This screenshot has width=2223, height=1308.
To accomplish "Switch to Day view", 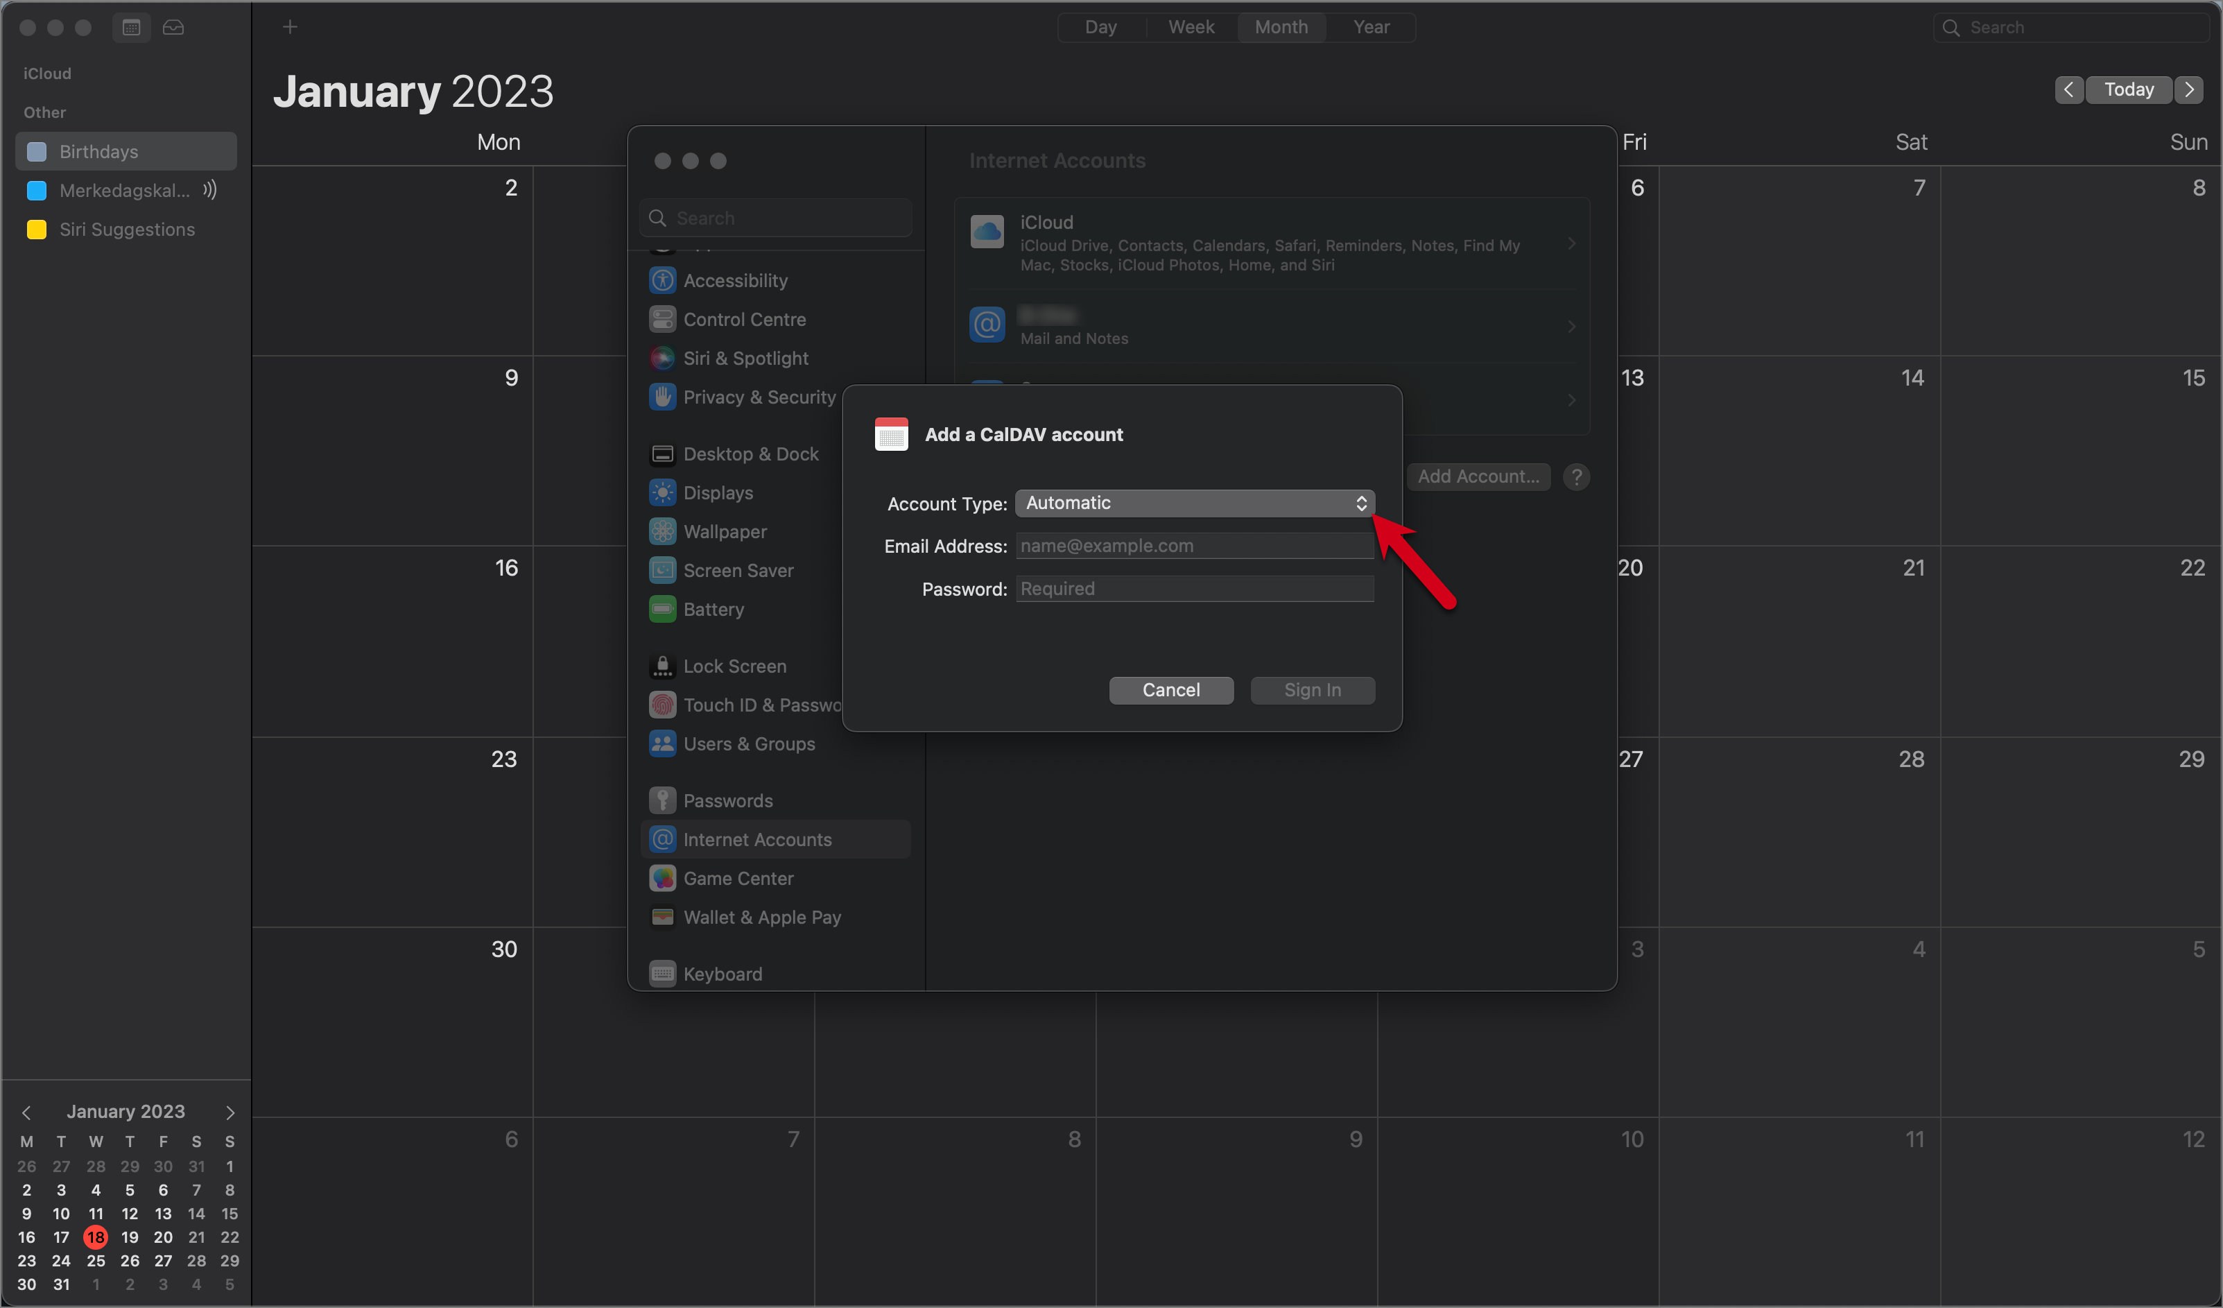I will click(1101, 27).
